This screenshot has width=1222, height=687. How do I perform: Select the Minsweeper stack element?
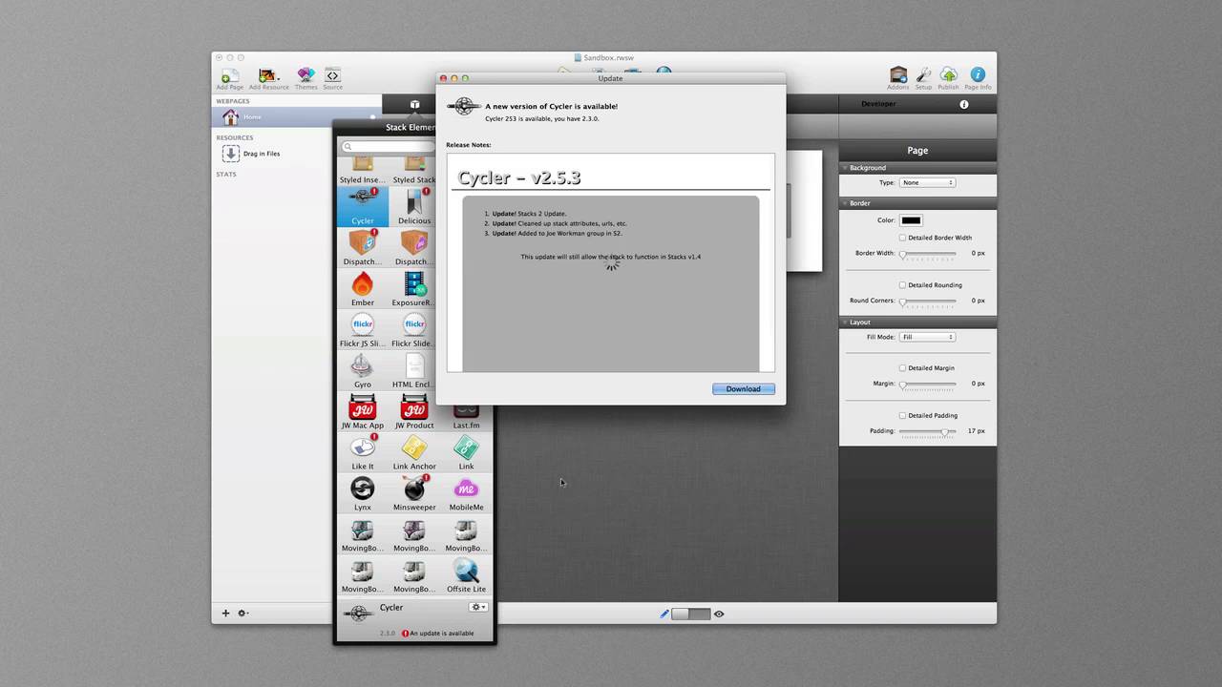click(x=414, y=493)
